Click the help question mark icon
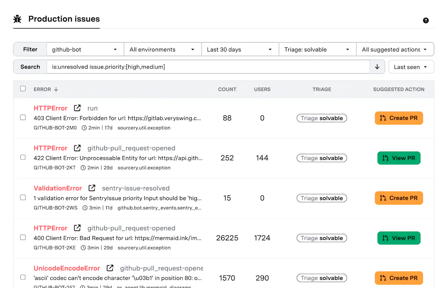Screen dimensions: 445x288 click(426, 20)
